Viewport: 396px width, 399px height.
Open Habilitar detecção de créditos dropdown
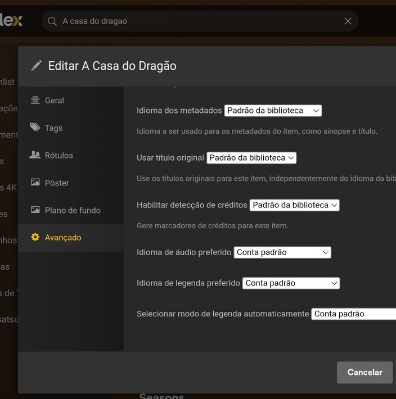click(294, 205)
